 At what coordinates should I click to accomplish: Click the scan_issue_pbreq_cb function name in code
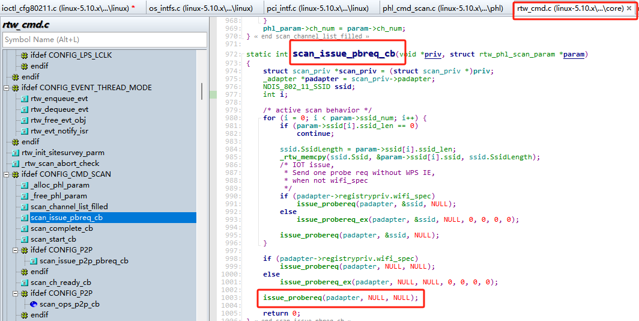[344, 54]
